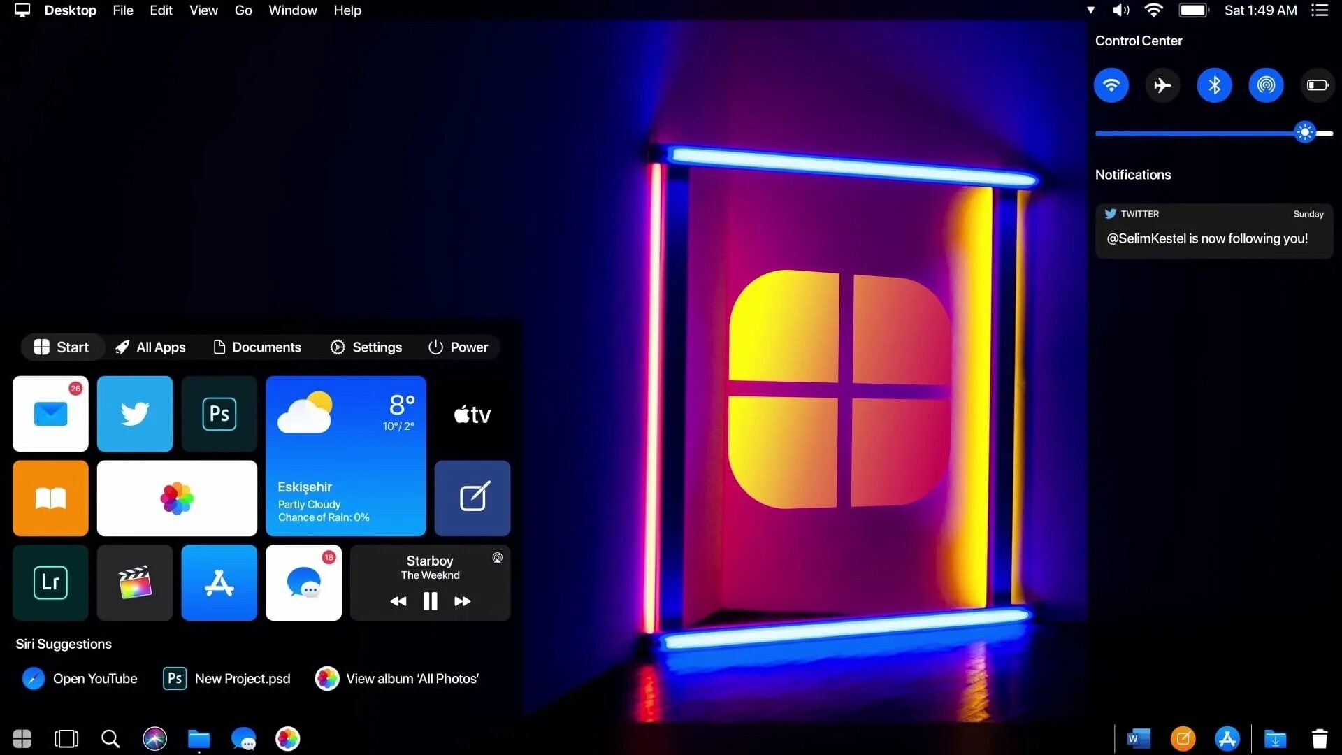Image resolution: width=1342 pixels, height=755 pixels.
Task: Skip to next track in music widget
Action: 463,600
